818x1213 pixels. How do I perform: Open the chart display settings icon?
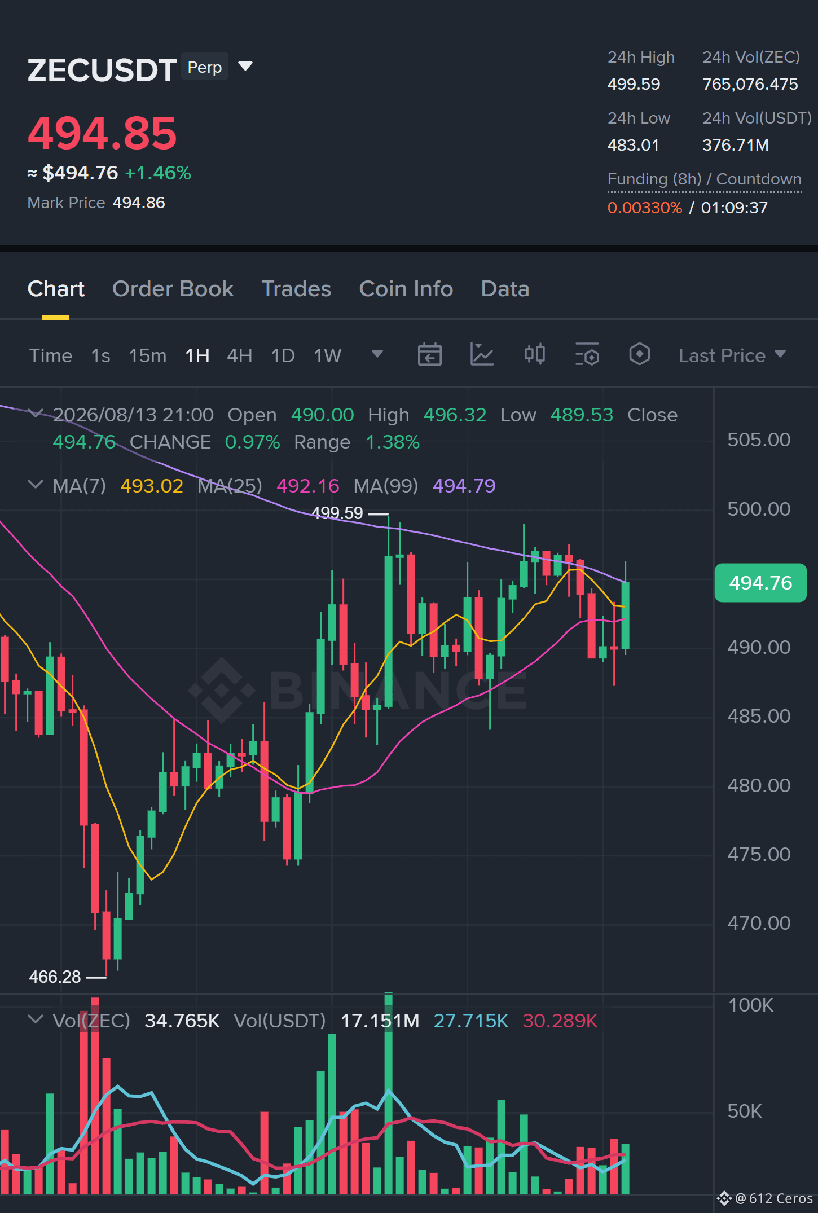(x=587, y=355)
